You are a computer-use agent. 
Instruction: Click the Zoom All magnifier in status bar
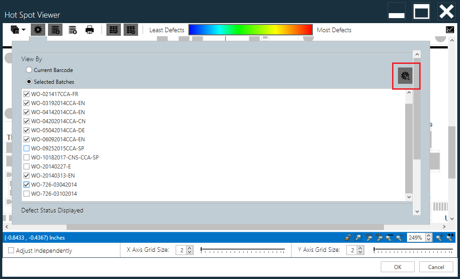[x=379, y=237]
